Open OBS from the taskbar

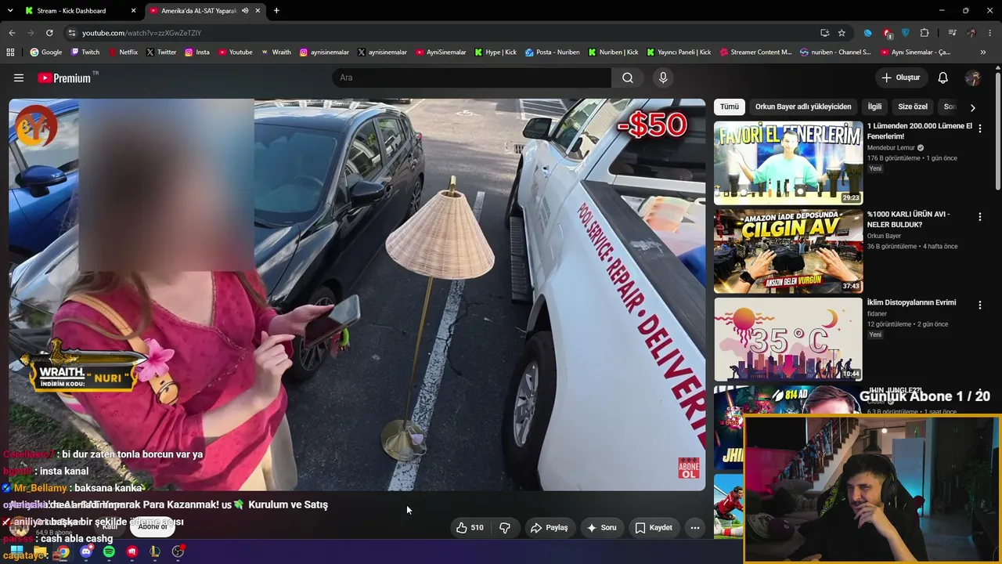pos(178,552)
